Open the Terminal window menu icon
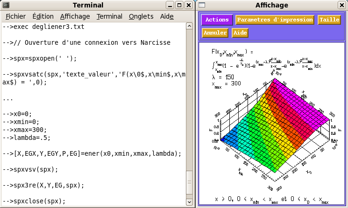 [5, 5]
